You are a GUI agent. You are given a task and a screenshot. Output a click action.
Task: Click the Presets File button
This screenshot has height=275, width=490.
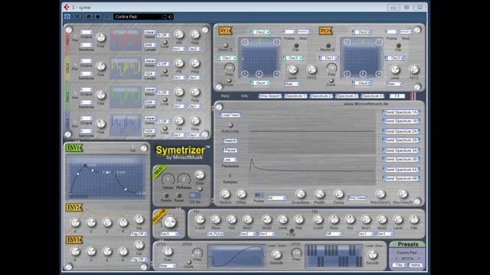point(399,265)
